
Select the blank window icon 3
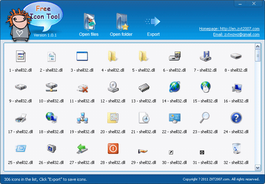[82, 61]
